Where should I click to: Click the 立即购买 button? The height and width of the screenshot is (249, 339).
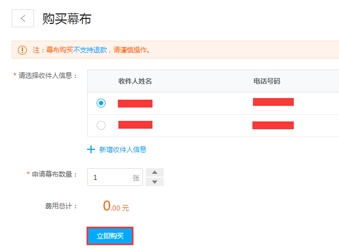coord(110,236)
